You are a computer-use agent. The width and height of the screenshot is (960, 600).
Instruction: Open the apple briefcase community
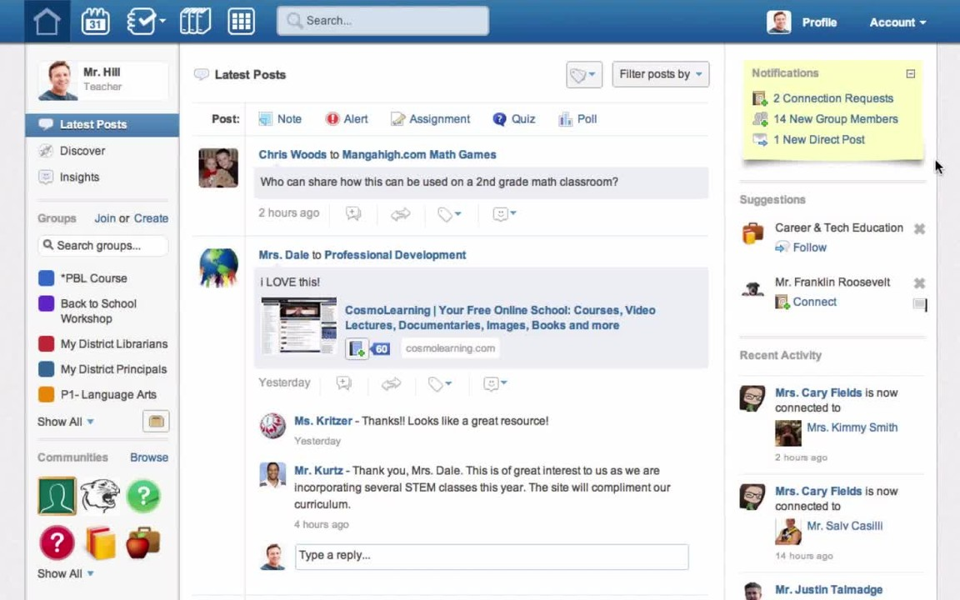[x=143, y=542]
